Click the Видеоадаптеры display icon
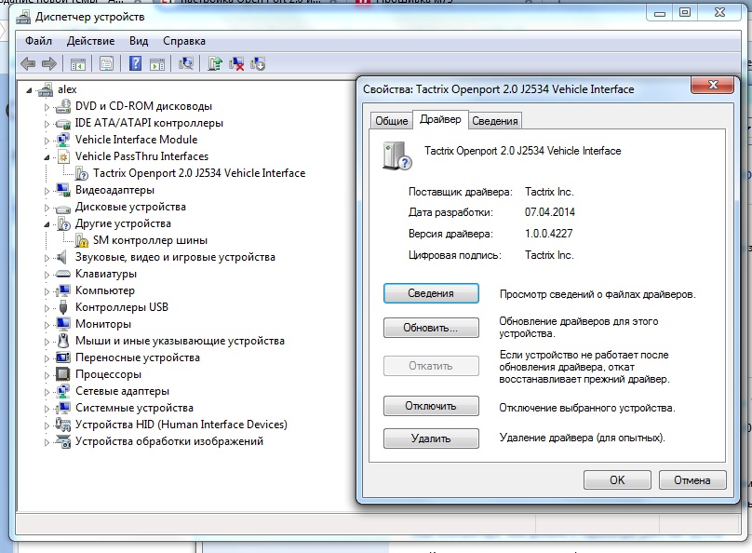This screenshot has height=553, width=752. coord(63,190)
